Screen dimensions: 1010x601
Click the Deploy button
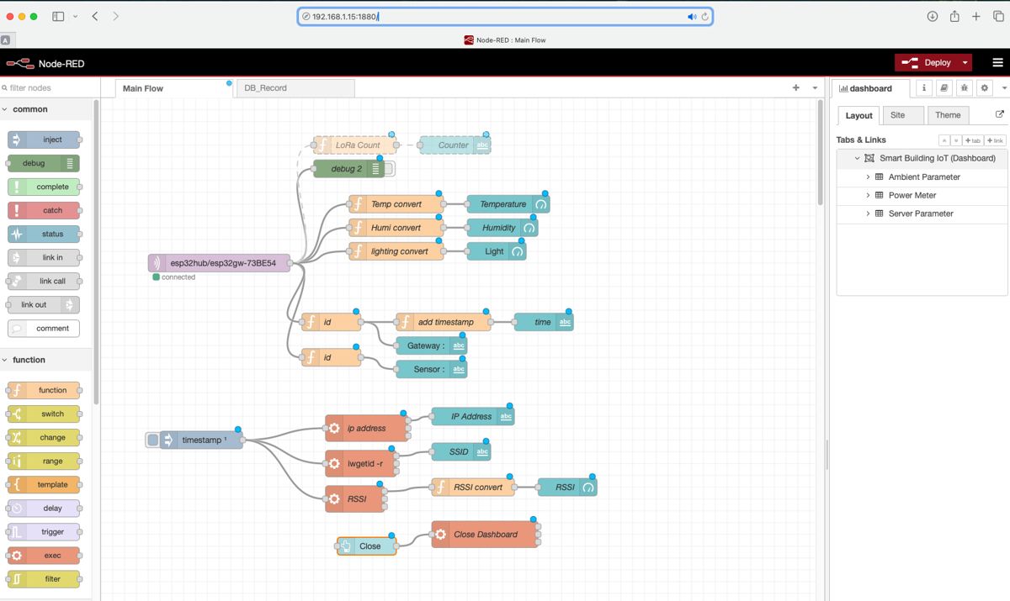[x=927, y=62]
